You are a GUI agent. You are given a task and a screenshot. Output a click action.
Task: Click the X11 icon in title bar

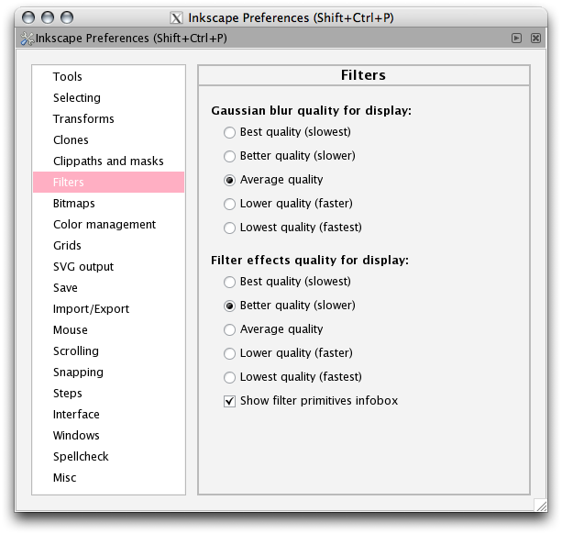[176, 17]
